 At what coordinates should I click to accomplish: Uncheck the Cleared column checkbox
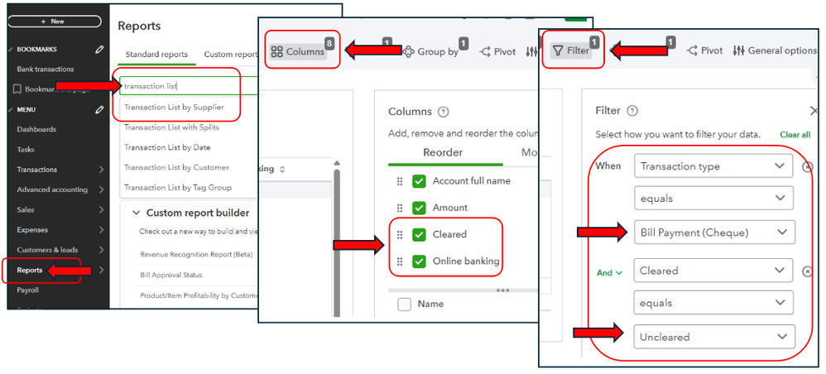point(419,234)
